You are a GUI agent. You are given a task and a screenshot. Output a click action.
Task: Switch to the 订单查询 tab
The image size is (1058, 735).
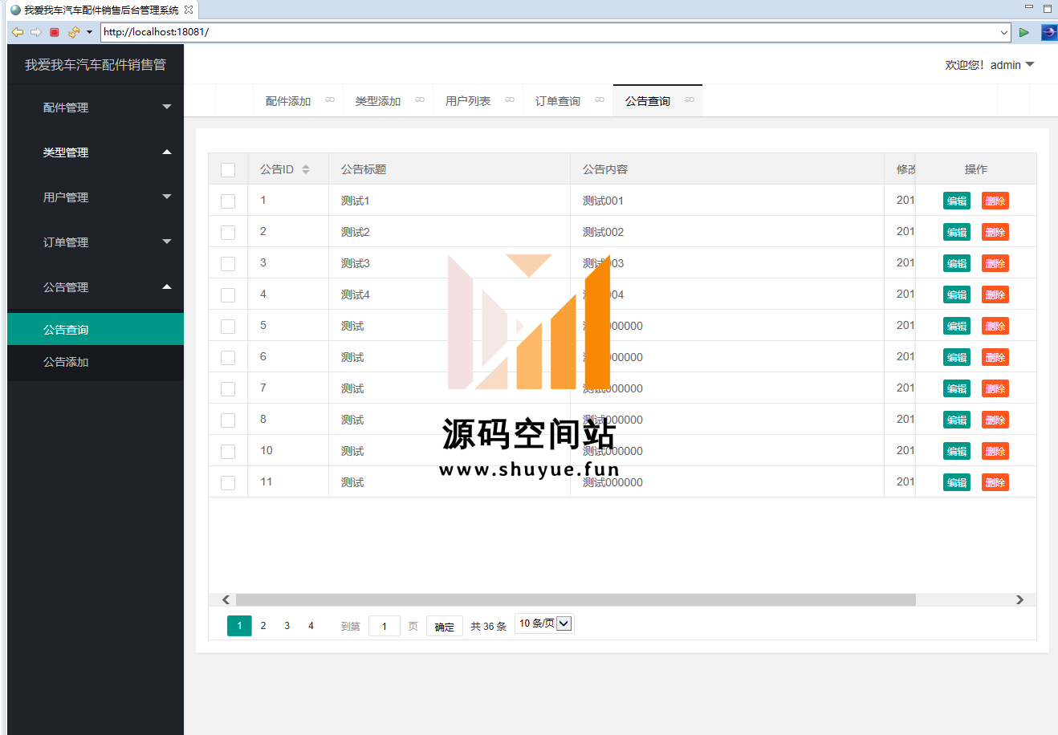(558, 101)
